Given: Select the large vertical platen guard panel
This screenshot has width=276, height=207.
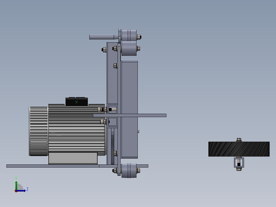Looking at the screenshot, I should click(130, 109).
